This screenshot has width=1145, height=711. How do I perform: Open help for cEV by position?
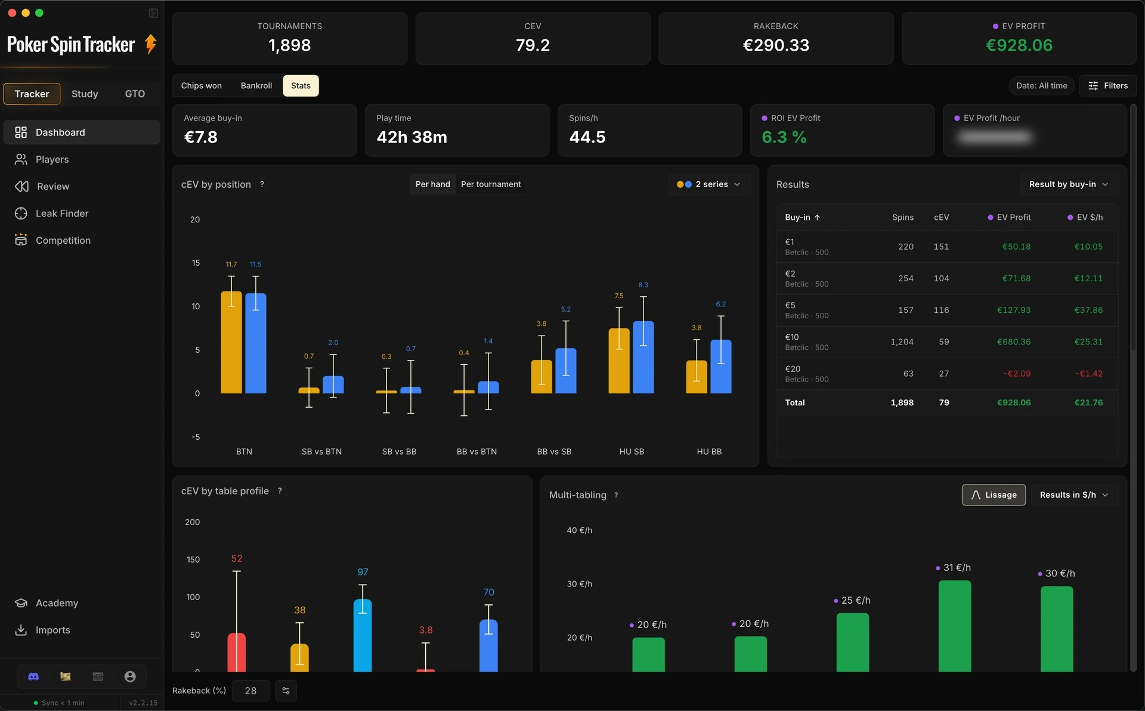[262, 185]
